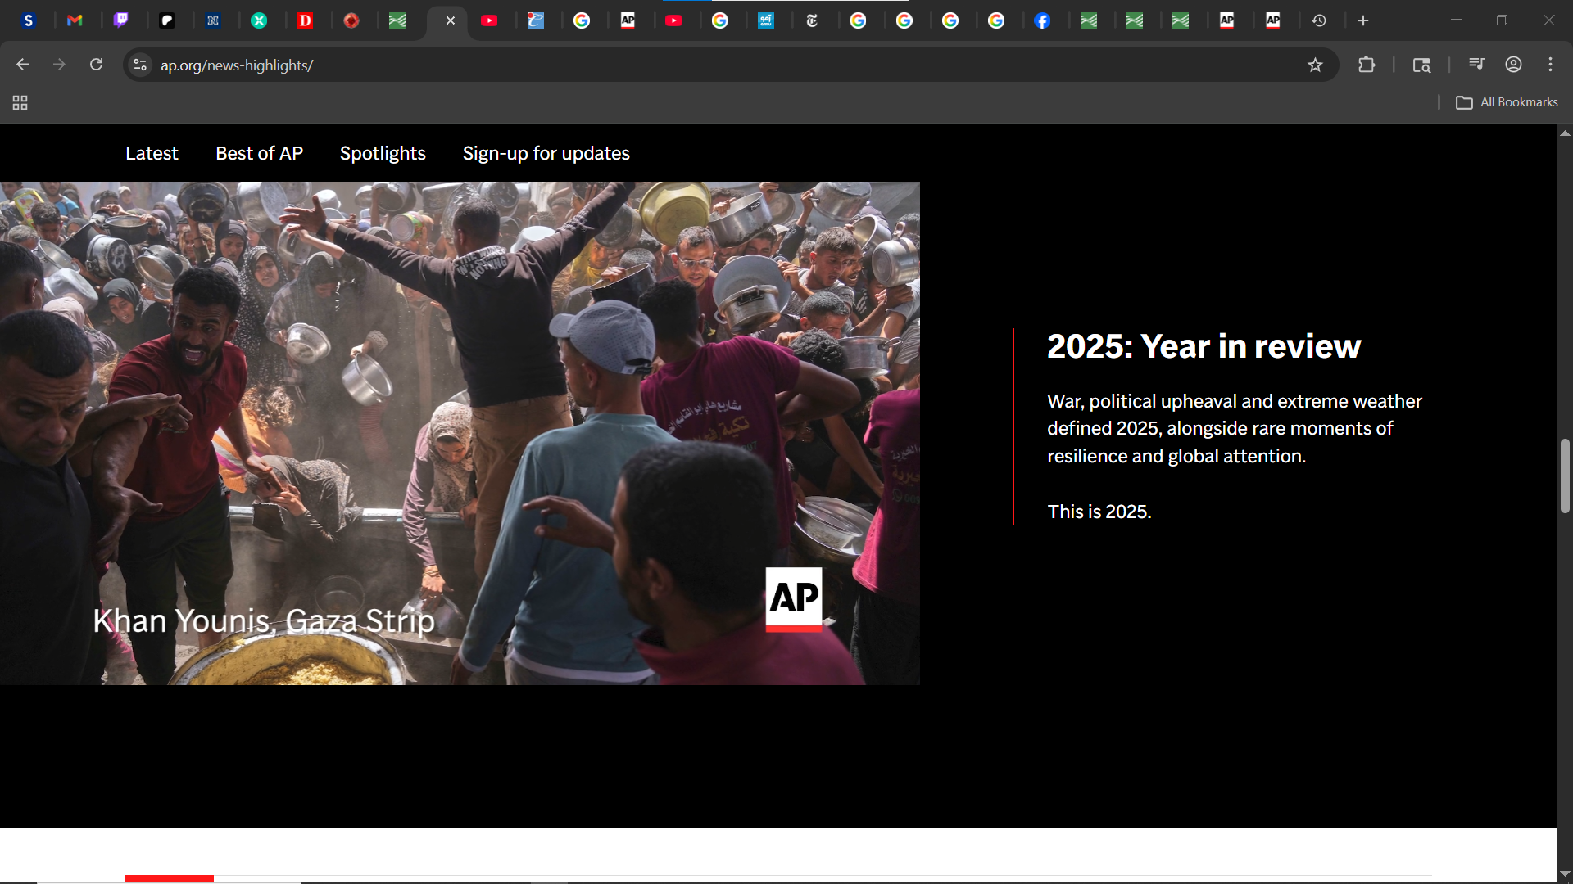Click the Latest navigation link
Screen dimensions: 1573x884
point(152,153)
